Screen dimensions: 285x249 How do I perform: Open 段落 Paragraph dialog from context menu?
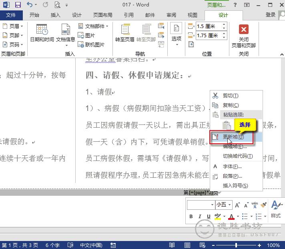(x=236, y=176)
